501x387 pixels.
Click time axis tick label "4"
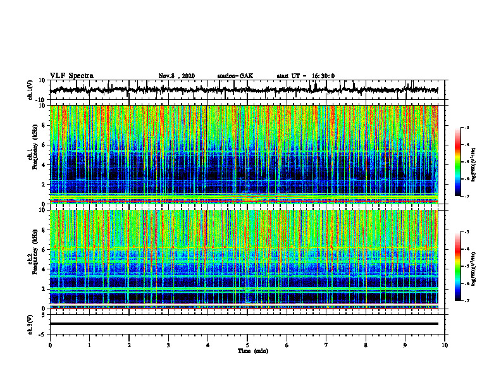coord(208,345)
